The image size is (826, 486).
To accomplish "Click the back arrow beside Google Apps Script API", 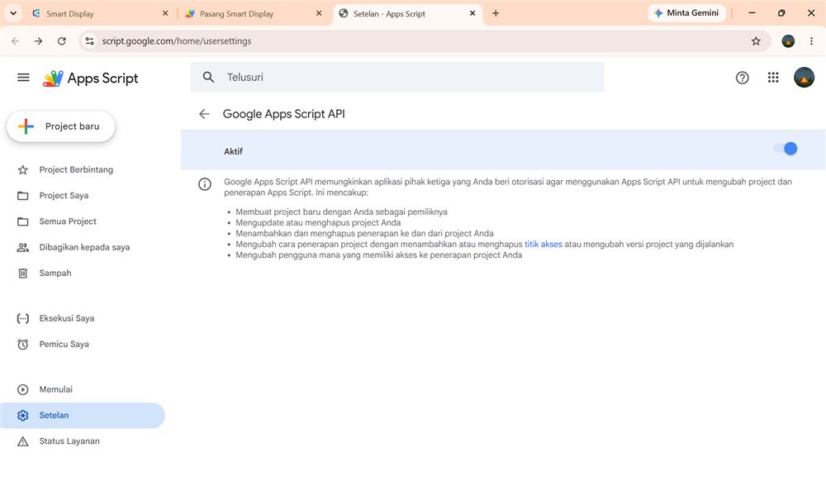I will pyautogui.click(x=204, y=114).
